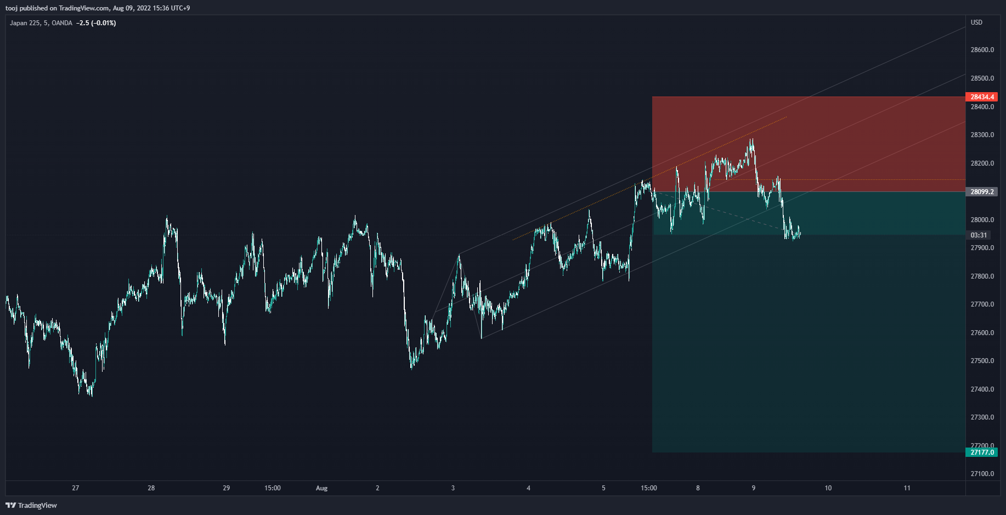1006x515 pixels.
Task: Click the 28600.0 price axis level
Action: point(982,50)
